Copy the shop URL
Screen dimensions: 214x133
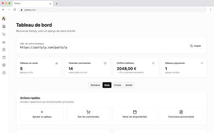coord(196,46)
